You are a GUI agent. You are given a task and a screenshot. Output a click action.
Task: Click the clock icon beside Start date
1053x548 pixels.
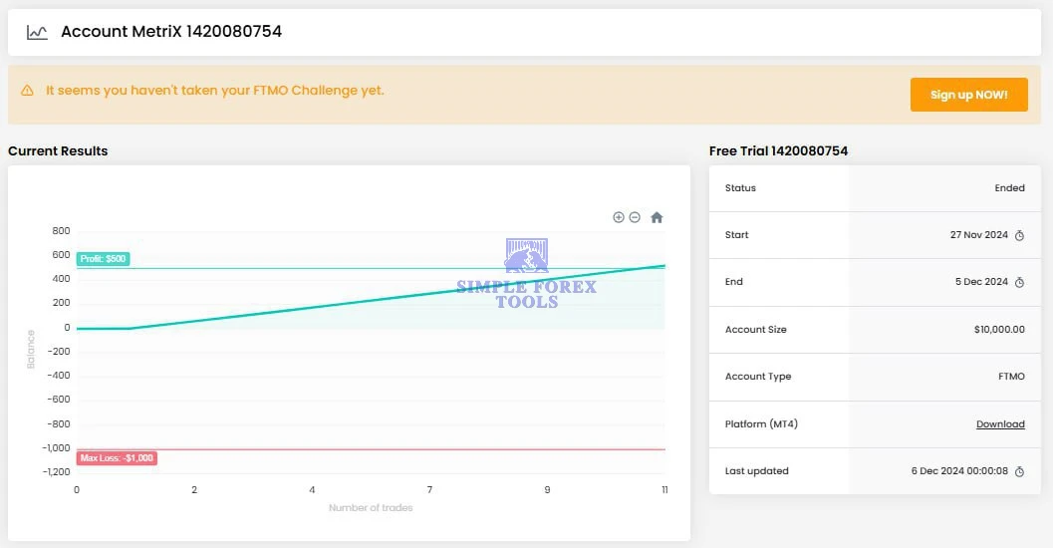point(1019,235)
